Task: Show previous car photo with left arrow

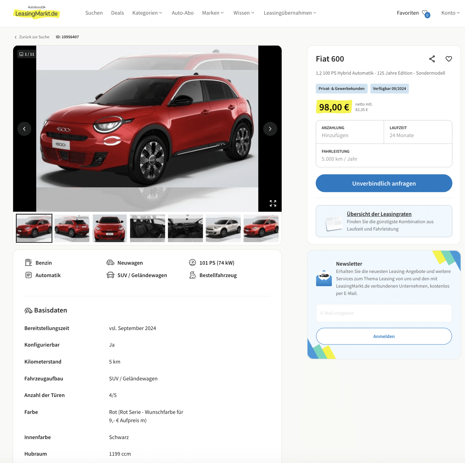Action: click(24, 129)
